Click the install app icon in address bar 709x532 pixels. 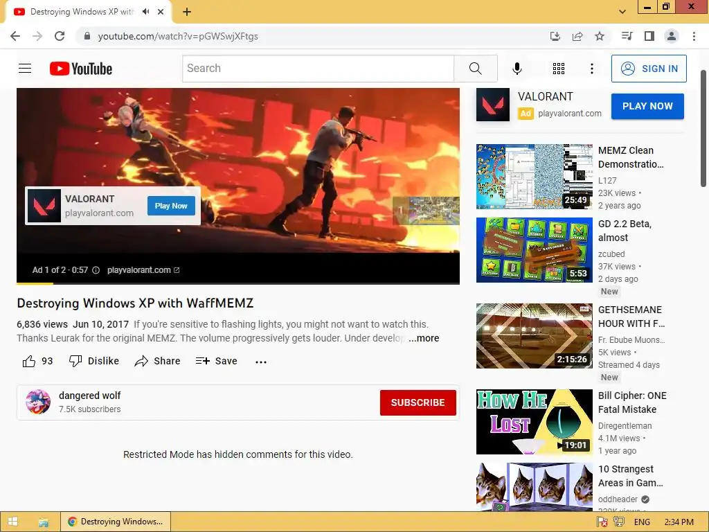tap(555, 36)
